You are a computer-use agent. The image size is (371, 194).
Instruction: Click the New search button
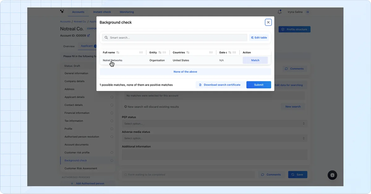pyautogui.click(x=293, y=107)
